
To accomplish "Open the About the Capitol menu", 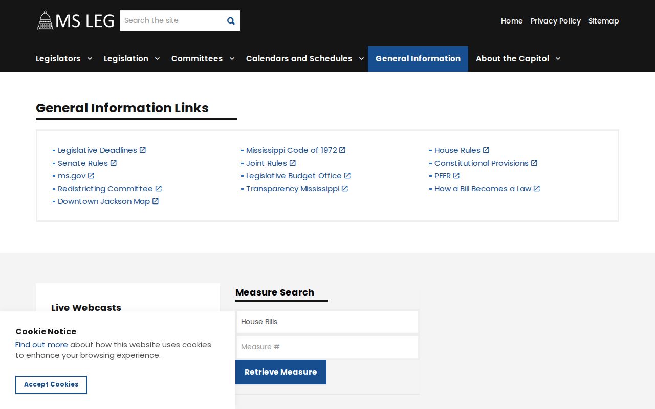I will 512,59.
